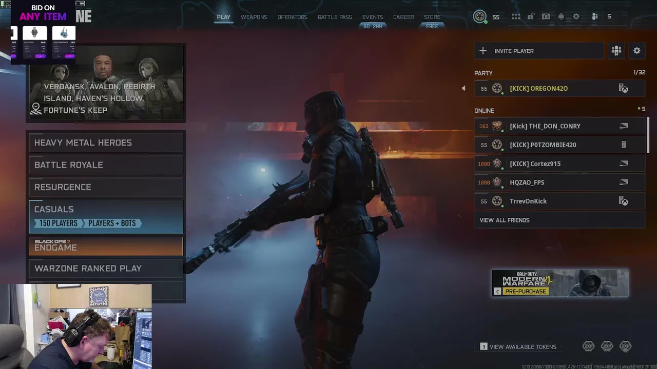657x369 pixels.
Task: Open View All Friends
Action: (559, 220)
